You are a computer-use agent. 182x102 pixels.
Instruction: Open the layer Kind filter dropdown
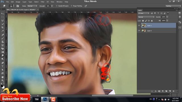tap(144, 13)
